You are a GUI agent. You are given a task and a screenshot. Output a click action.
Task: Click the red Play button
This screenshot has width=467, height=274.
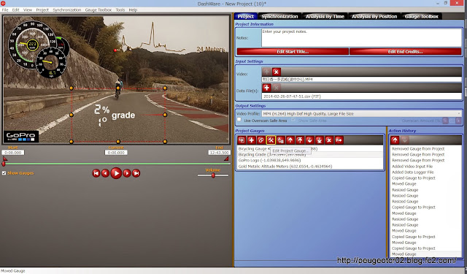[116, 173]
